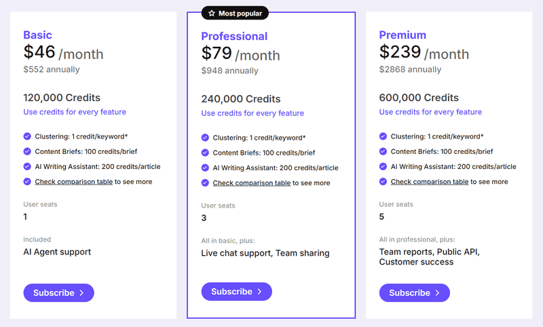Click Premium plan Clustering checkmark icon

click(383, 136)
